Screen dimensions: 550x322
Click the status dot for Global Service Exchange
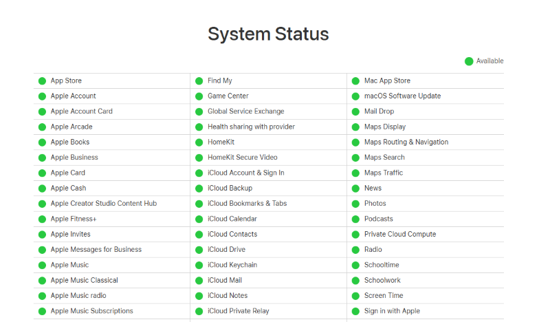click(x=199, y=111)
